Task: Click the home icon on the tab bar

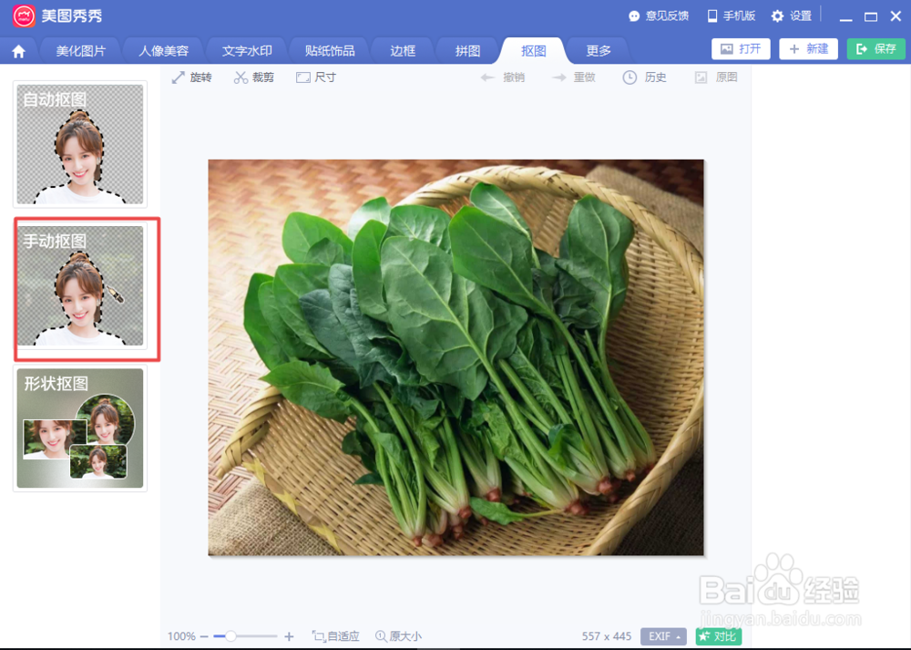Action: (x=20, y=50)
